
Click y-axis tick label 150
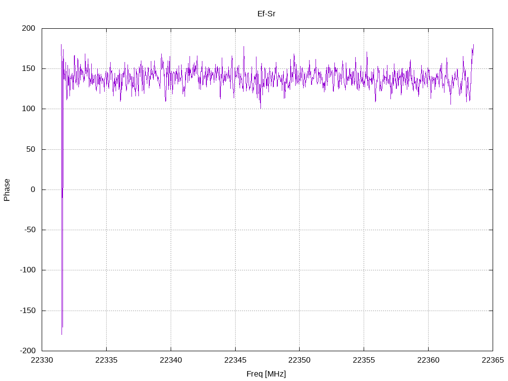click(x=28, y=68)
